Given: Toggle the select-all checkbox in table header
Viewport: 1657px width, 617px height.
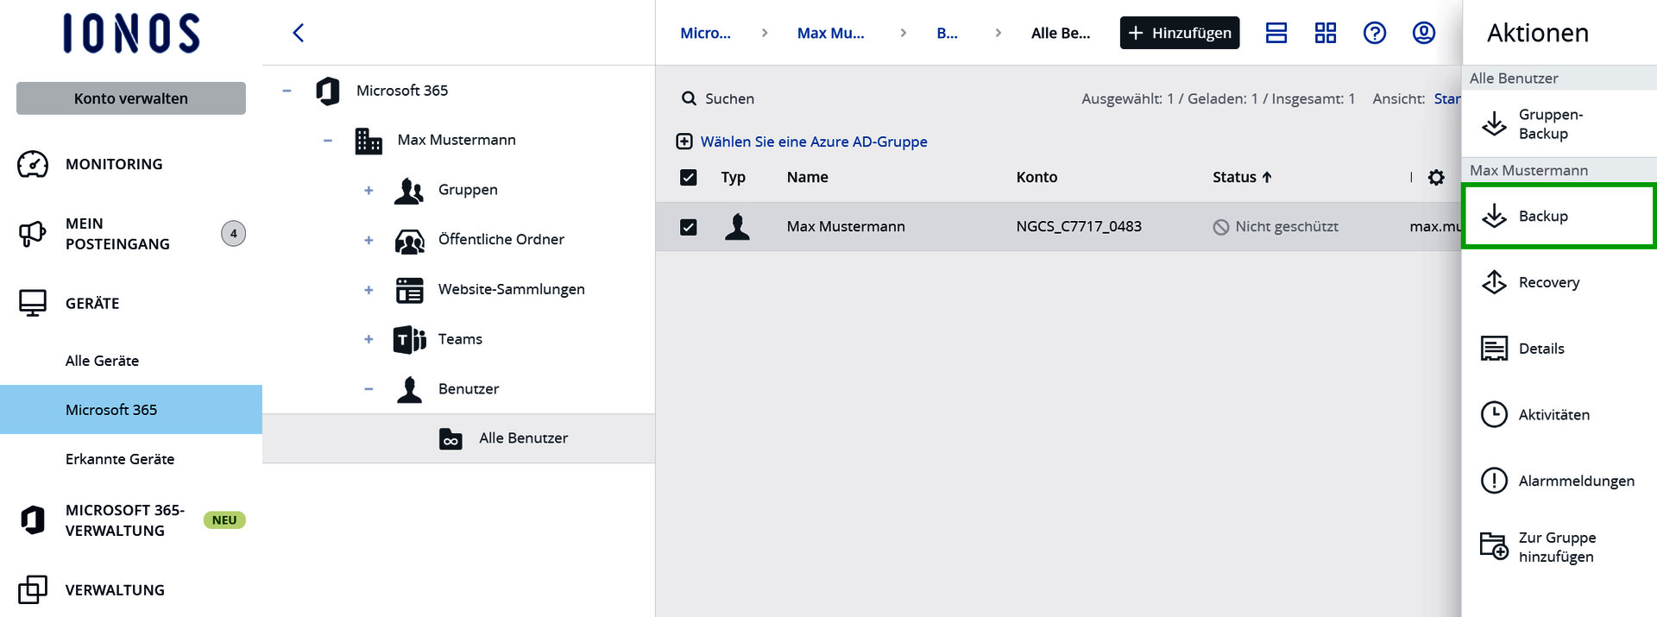Looking at the screenshot, I should (688, 177).
